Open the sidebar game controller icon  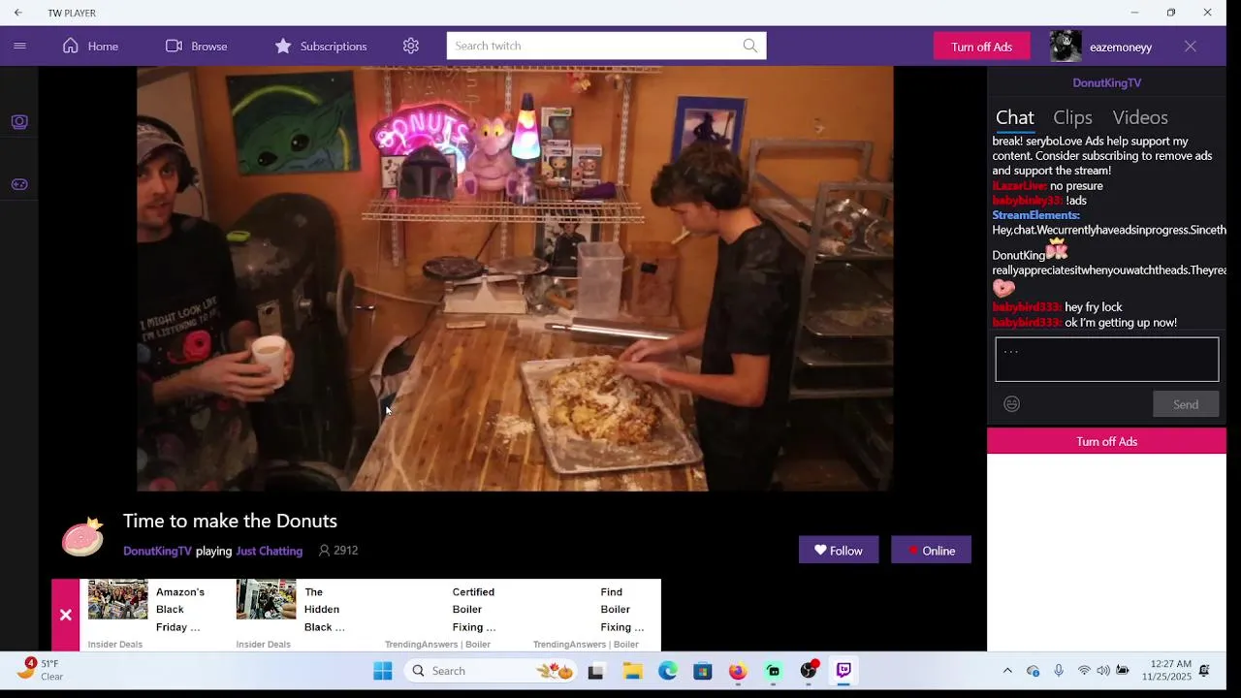(x=19, y=184)
